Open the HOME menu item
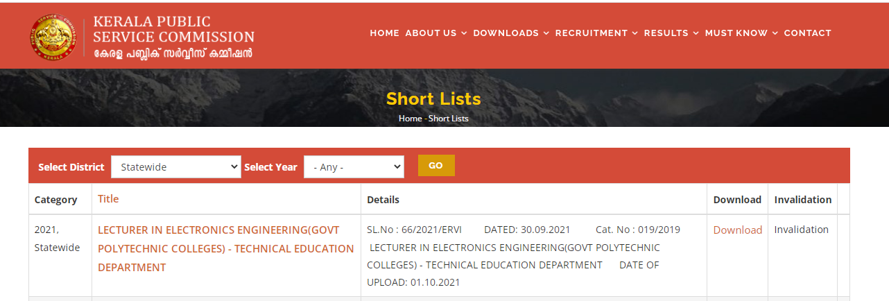The height and width of the screenshot is (301, 889). pyautogui.click(x=385, y=33)
